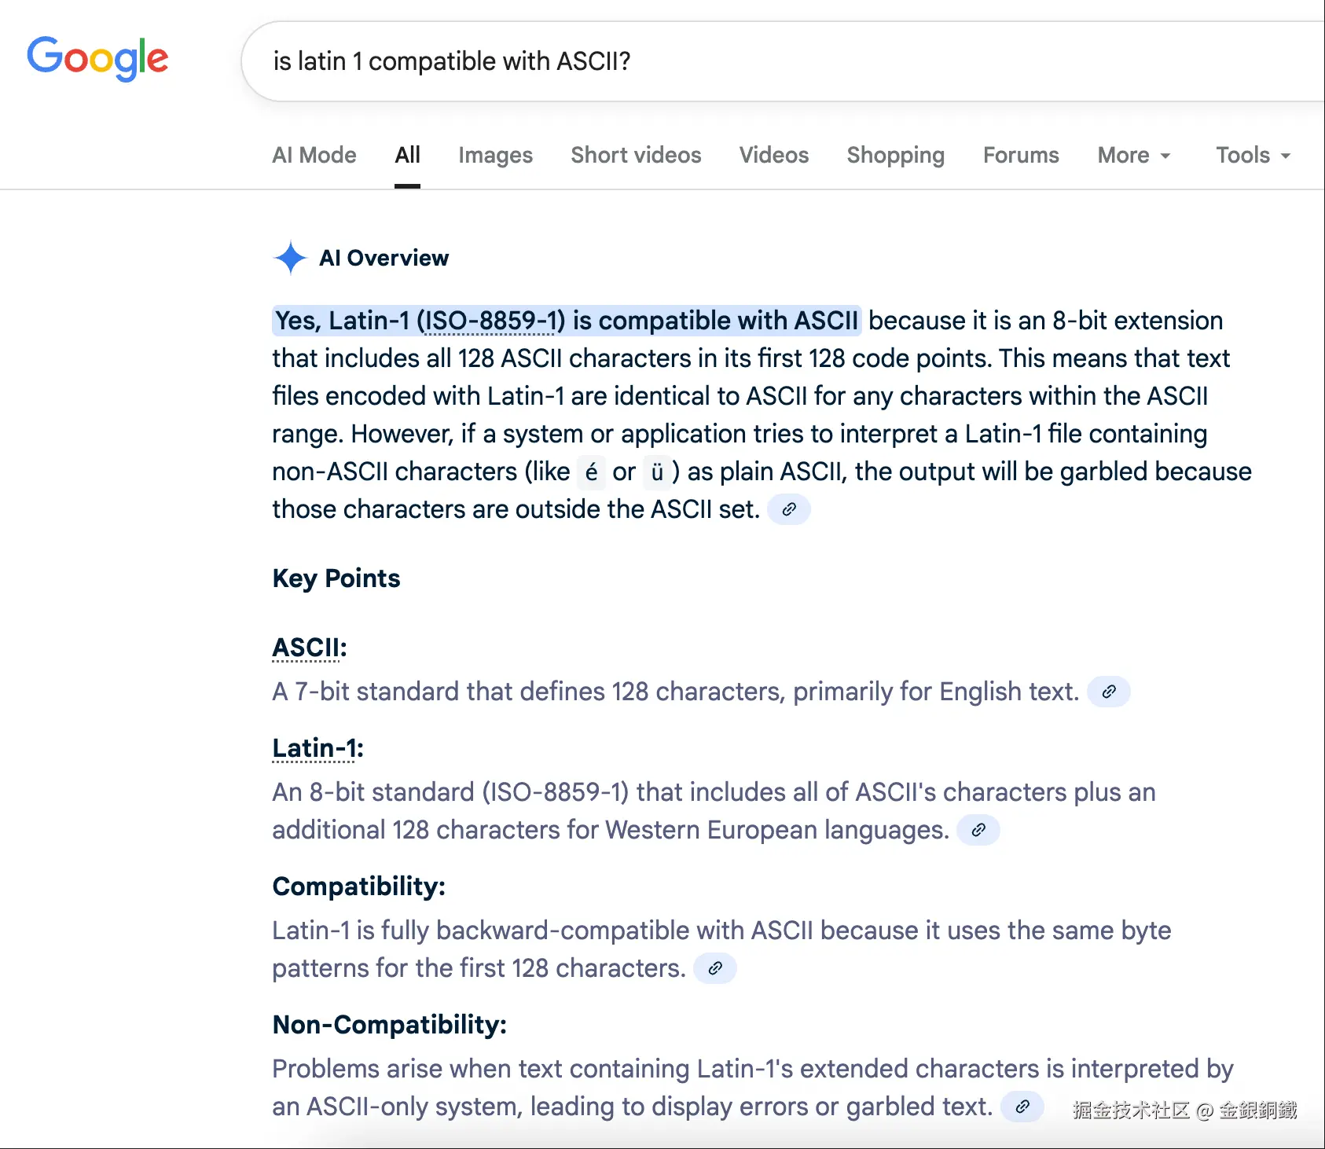Open source link after Non-Compatibility point

click(x=1022, y=1107)
